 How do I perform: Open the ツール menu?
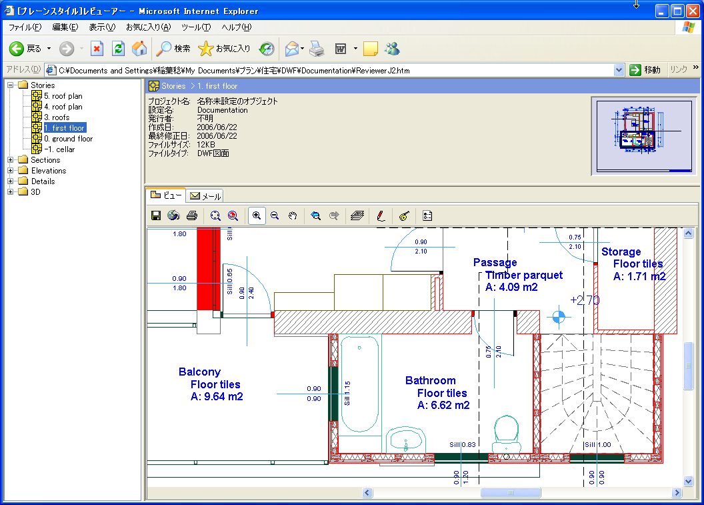tap(196, 27)
